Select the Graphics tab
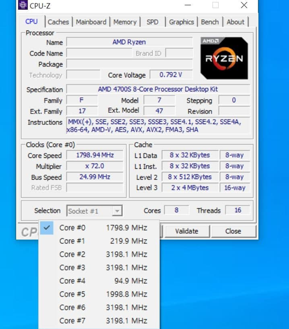289x329 pixels. (x=181, y=22)
